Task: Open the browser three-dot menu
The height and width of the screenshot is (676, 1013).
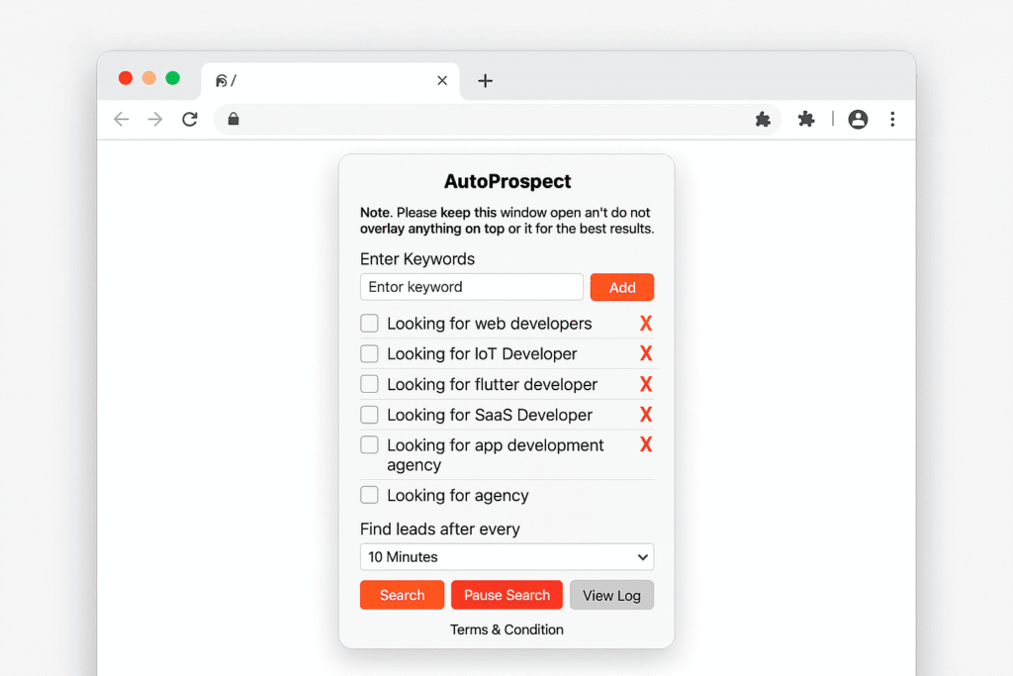Action: [892, 119]
